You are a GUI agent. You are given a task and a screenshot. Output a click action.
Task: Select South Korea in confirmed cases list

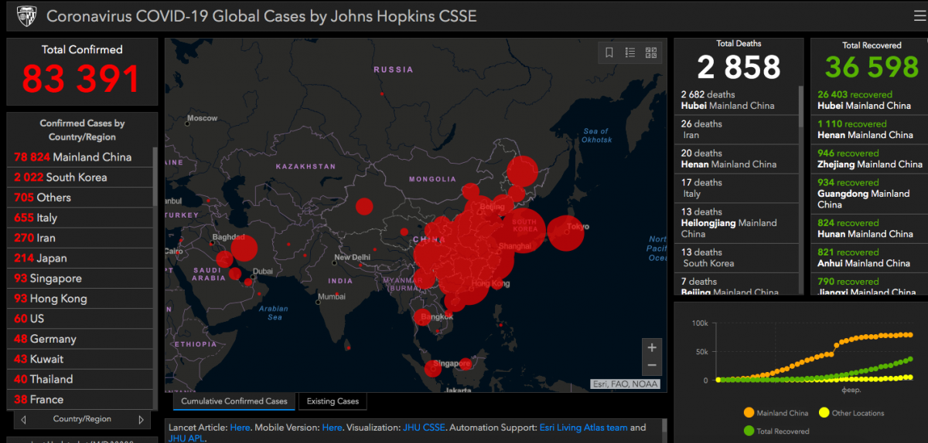pyautogui.click(x=80, y=177)
